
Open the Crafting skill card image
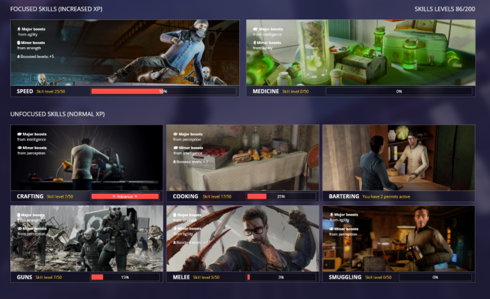tap(86, 158)
